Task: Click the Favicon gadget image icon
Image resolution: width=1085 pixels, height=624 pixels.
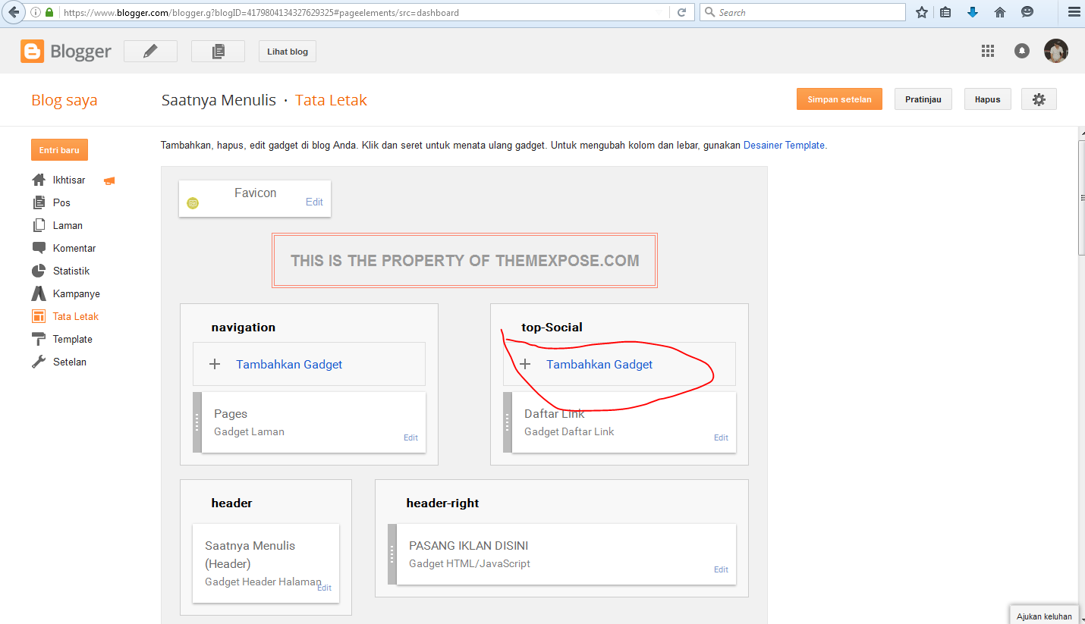Action: click(x=193, y=202)
